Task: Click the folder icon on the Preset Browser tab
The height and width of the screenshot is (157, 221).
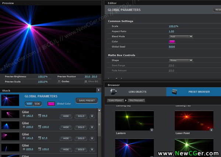Action: pyautogui.click(x=175, y=92)
